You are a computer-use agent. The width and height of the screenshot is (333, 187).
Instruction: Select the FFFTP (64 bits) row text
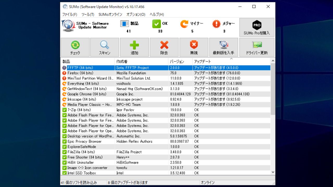point(80,68)
